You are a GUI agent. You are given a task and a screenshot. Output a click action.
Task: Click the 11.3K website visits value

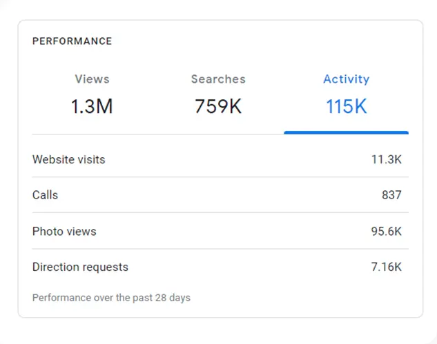tap(386, 159)
